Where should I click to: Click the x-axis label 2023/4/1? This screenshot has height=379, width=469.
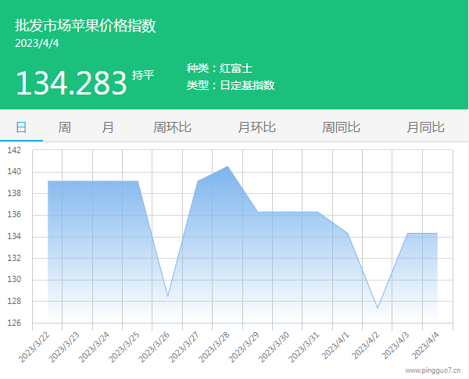(335, 345)
